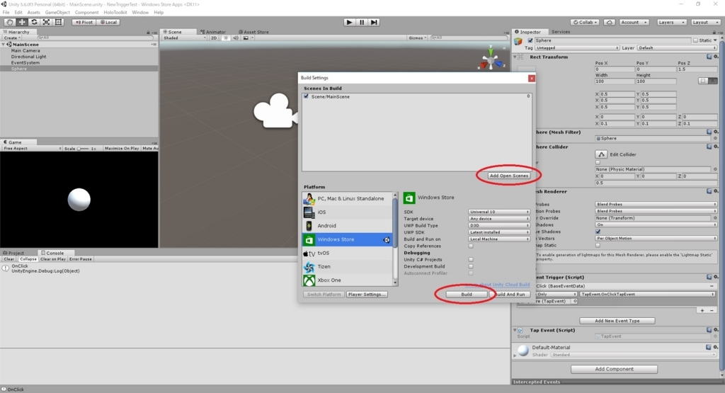Click the iOS platform icon
725x393 pixels.
click(x=309, y=212)
